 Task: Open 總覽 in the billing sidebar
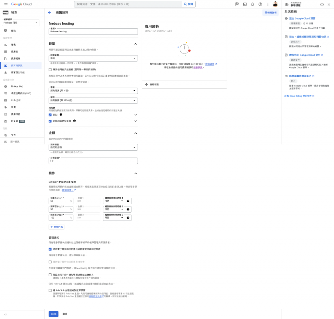pos(21,31)
